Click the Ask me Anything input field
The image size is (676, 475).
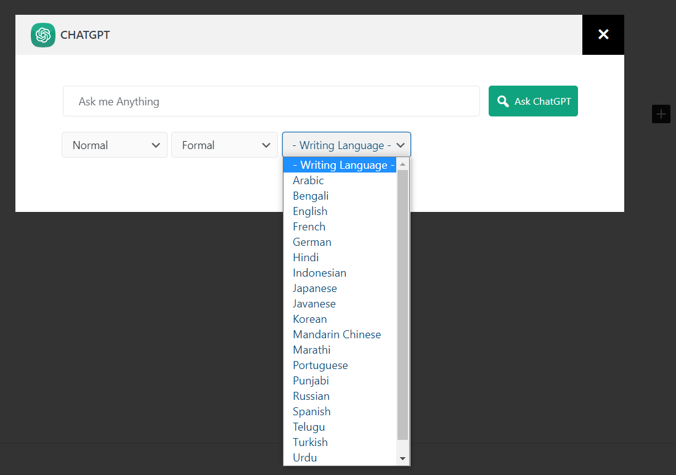click(x=271, y=100)
